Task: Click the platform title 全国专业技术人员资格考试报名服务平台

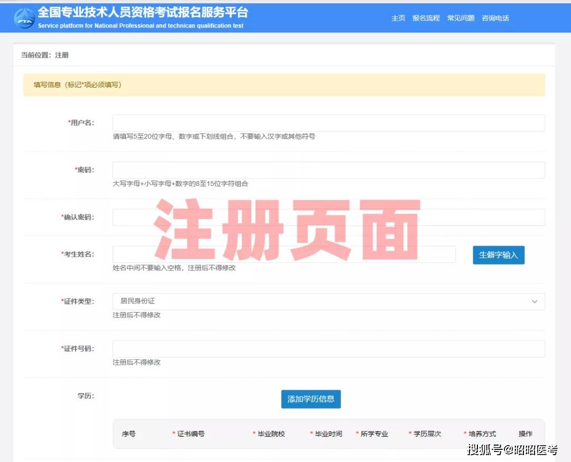Action: pyautogui.click(x=142, y=12)
